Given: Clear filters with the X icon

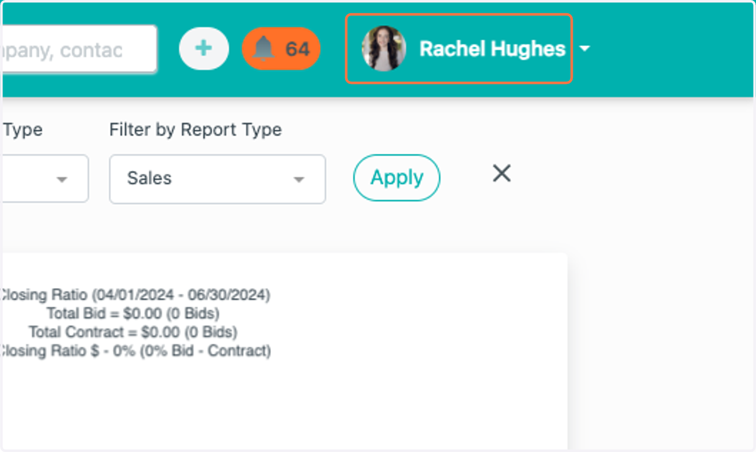Looking at the screenshot, I should tap(501, 173).
